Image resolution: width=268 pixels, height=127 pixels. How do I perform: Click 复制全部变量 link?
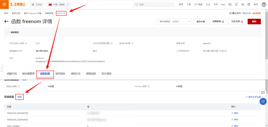coord(253,97)
